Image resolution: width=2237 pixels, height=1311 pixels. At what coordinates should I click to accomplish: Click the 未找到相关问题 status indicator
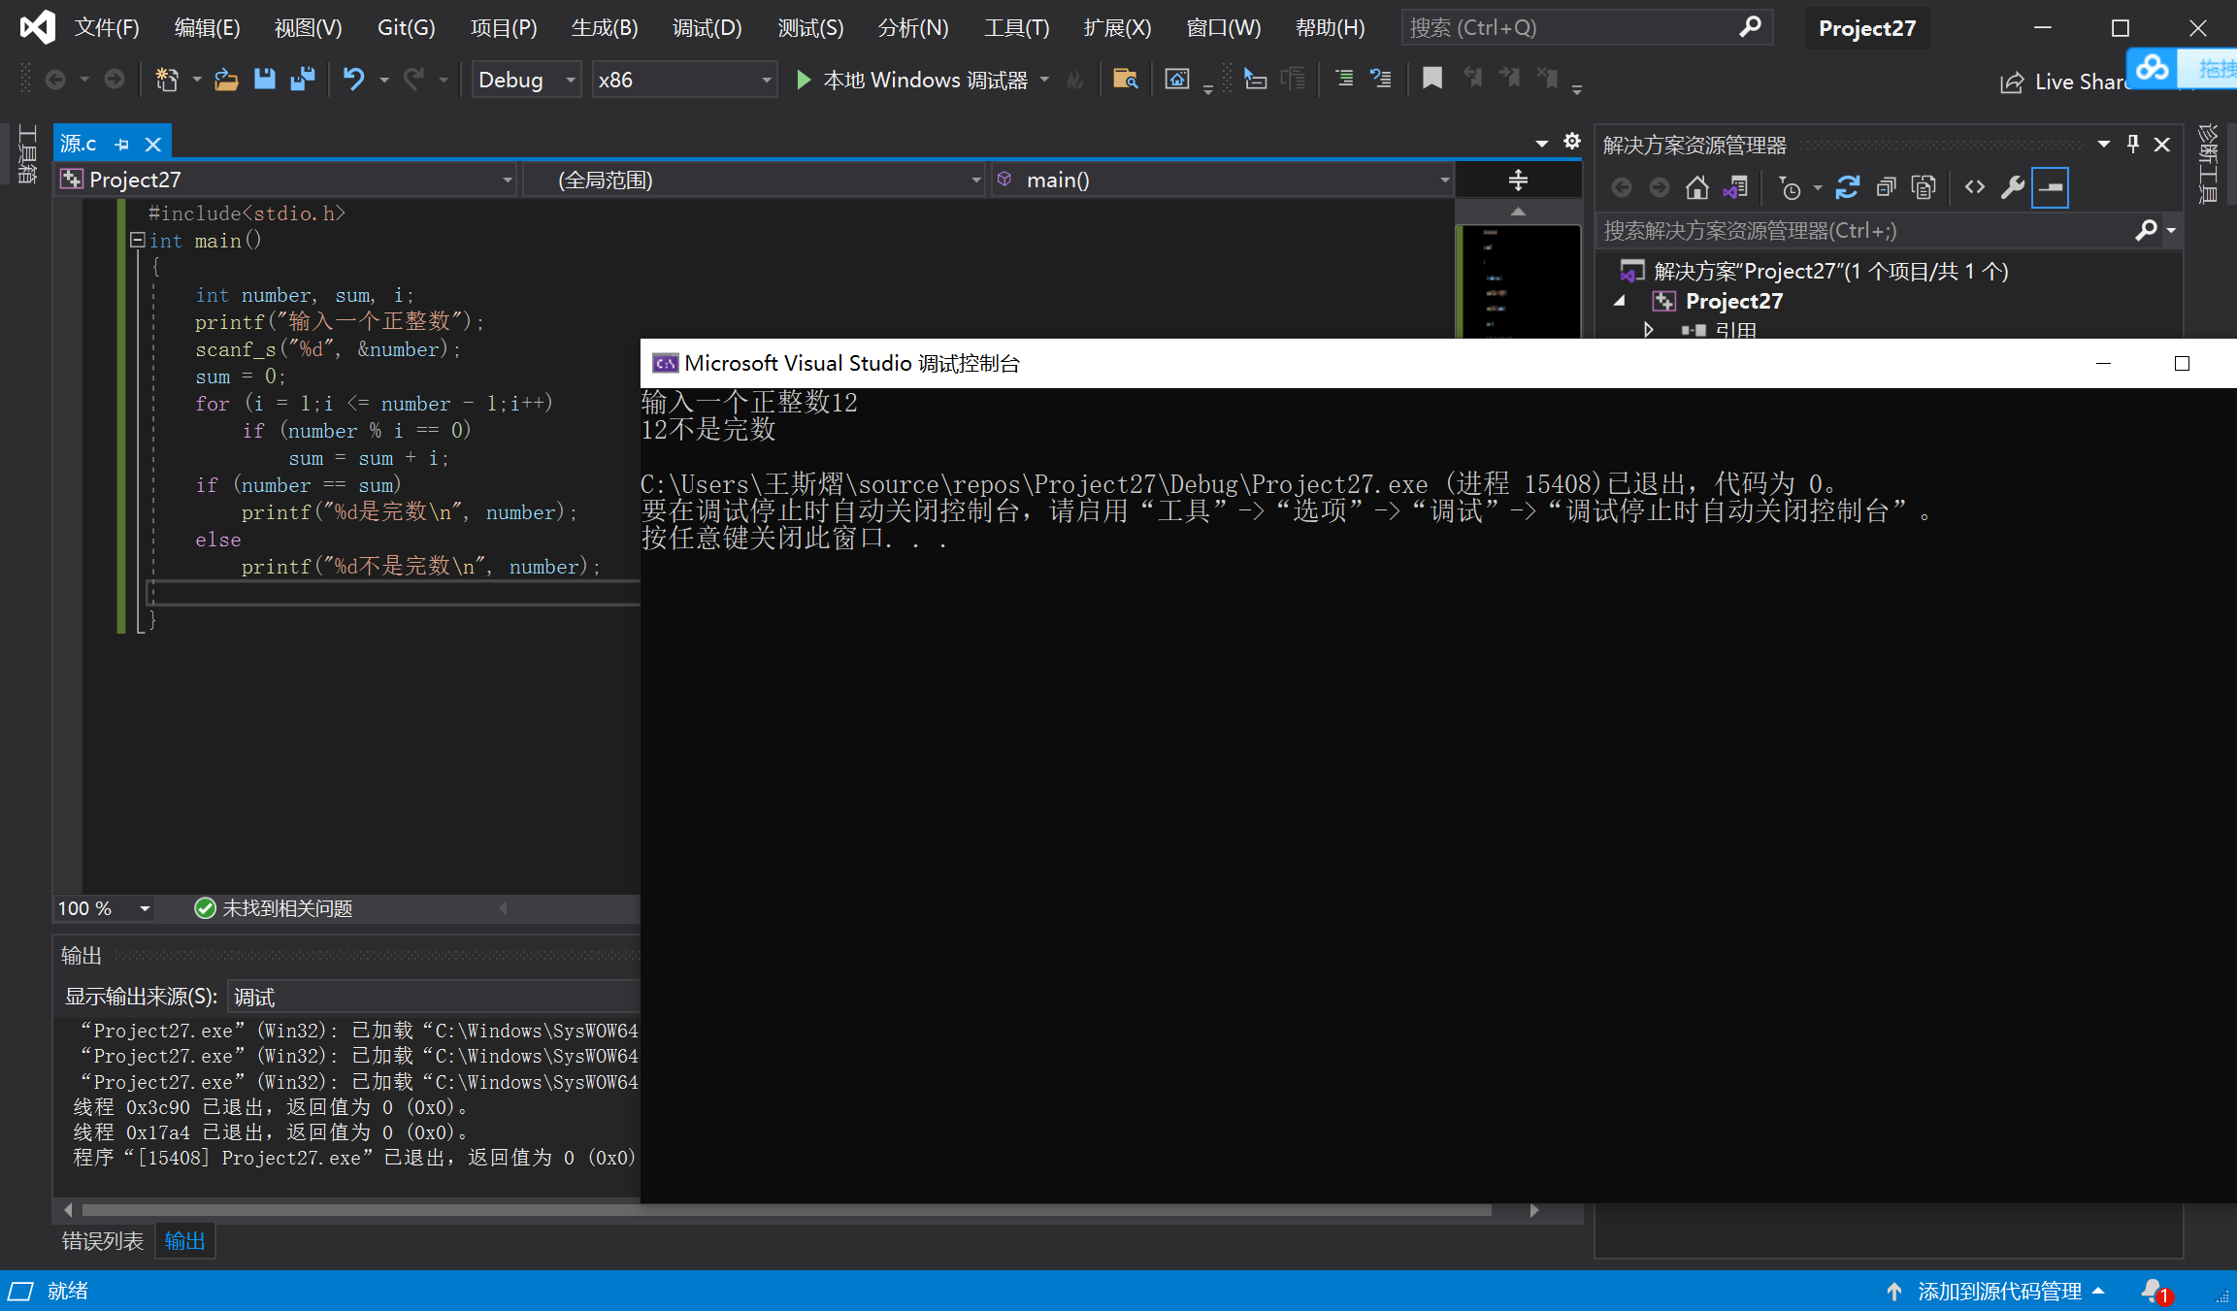[274, 908]
